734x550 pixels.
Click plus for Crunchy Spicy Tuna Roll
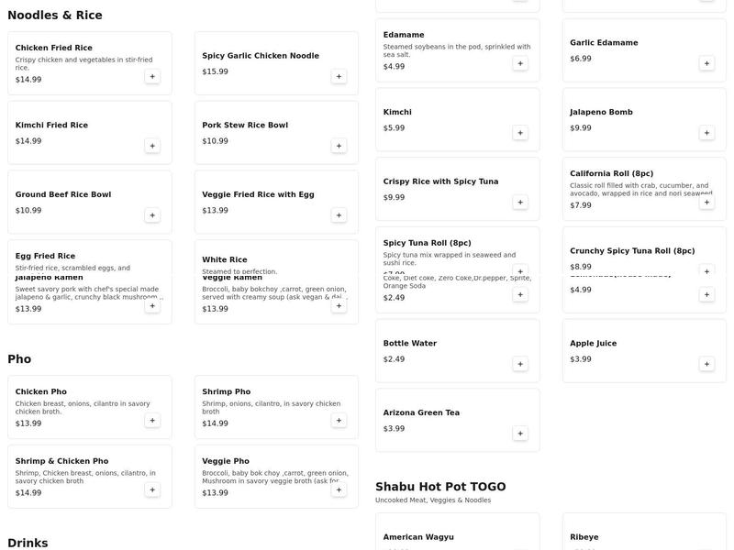point(706,271)
